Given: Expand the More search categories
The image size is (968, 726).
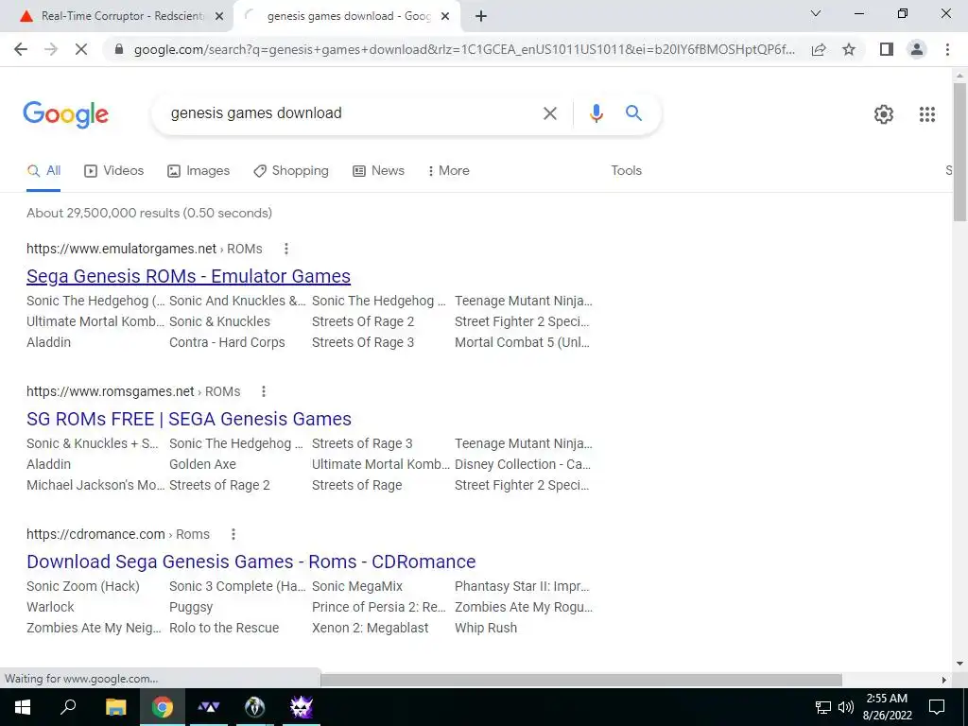Looking at the screenshot, I should tap(449, 171).
